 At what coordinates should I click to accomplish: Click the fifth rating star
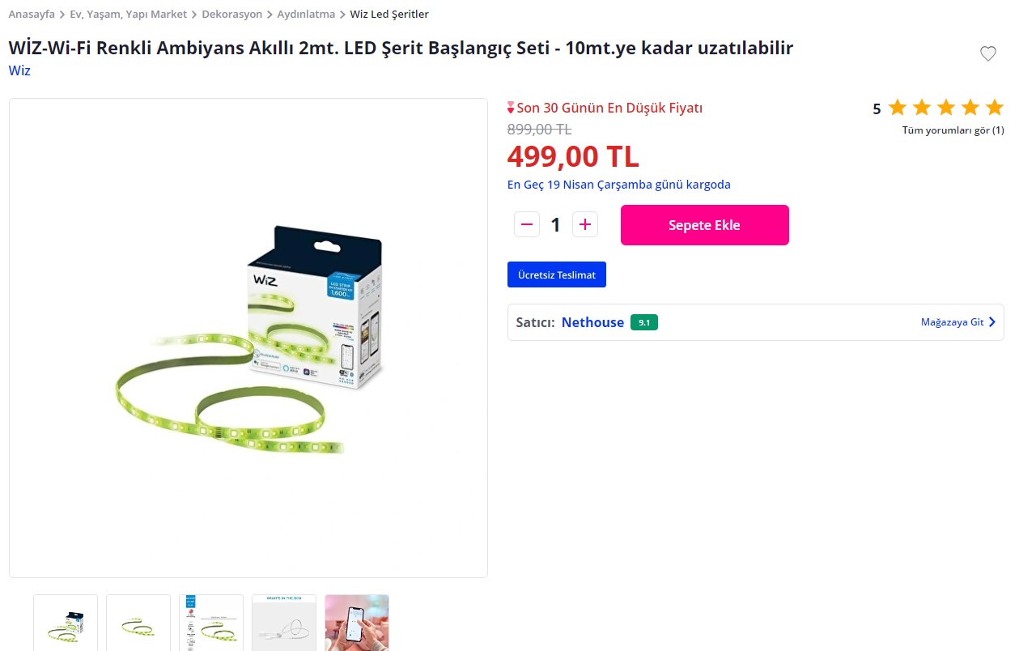click(x=995, y=108)
